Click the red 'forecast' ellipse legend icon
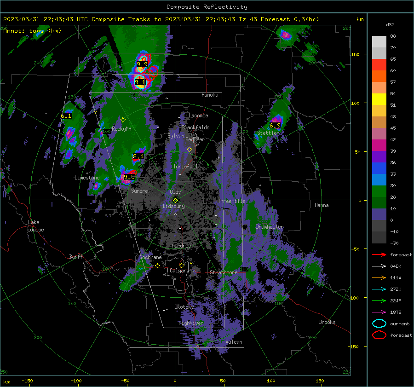The height and width of the screenshot is (387, 414). coord(379,335)
